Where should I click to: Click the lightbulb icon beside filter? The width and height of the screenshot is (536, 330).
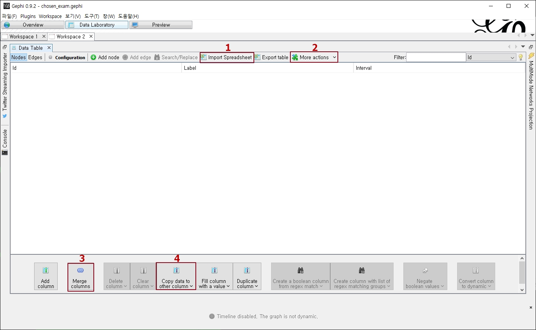point(521,57)
